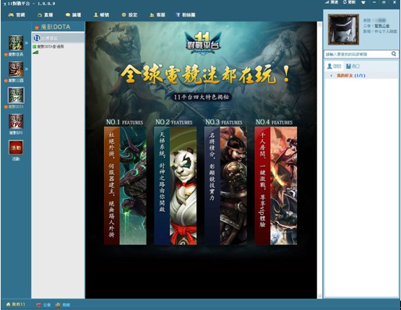This screenshot has height=310, width=401.
Task: Open the 設定 settings menu item
Action: (129, 15)
